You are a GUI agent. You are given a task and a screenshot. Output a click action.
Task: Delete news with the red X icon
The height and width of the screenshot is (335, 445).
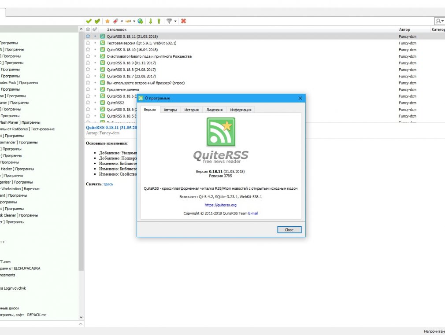point(184,21)
